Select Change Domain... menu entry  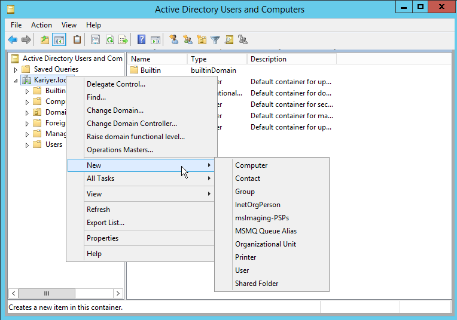click(142, 110)
